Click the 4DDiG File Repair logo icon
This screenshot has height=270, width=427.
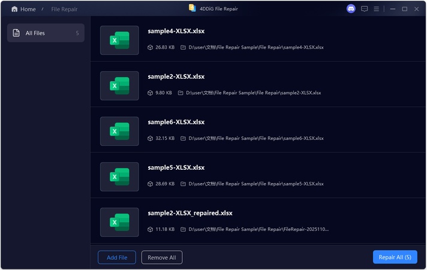tap(193, 8)
